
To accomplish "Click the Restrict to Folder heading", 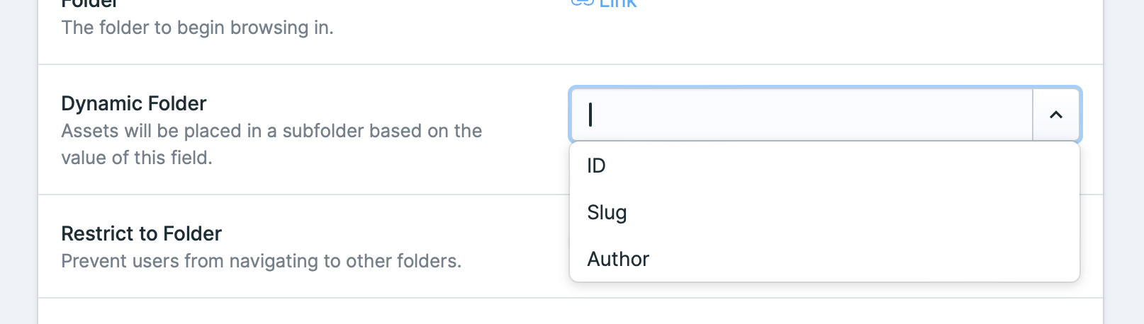I will (x=141, y=233).
